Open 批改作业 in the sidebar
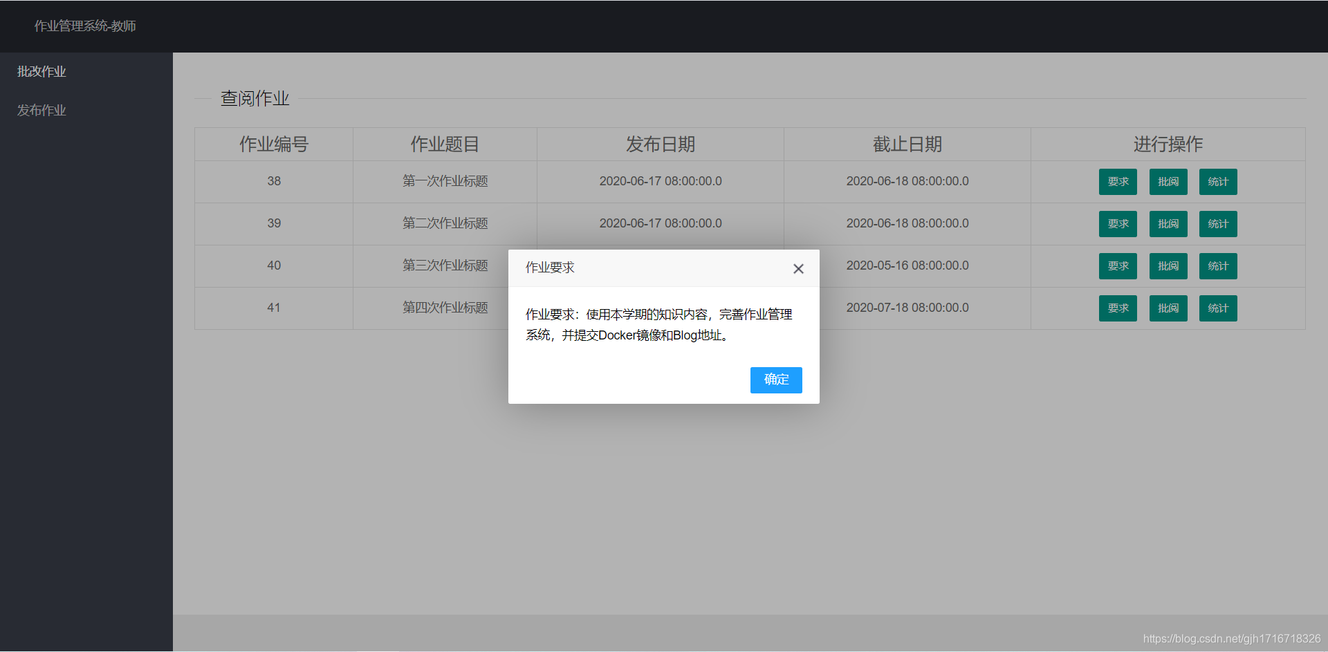The height and width of the screenshot is (652, 1328). [x=41, y=71]
